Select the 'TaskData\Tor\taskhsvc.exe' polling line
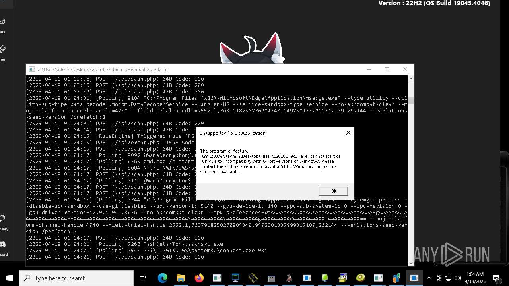The width and height of the screenshot is (509, 286). (x=124, y=244)
